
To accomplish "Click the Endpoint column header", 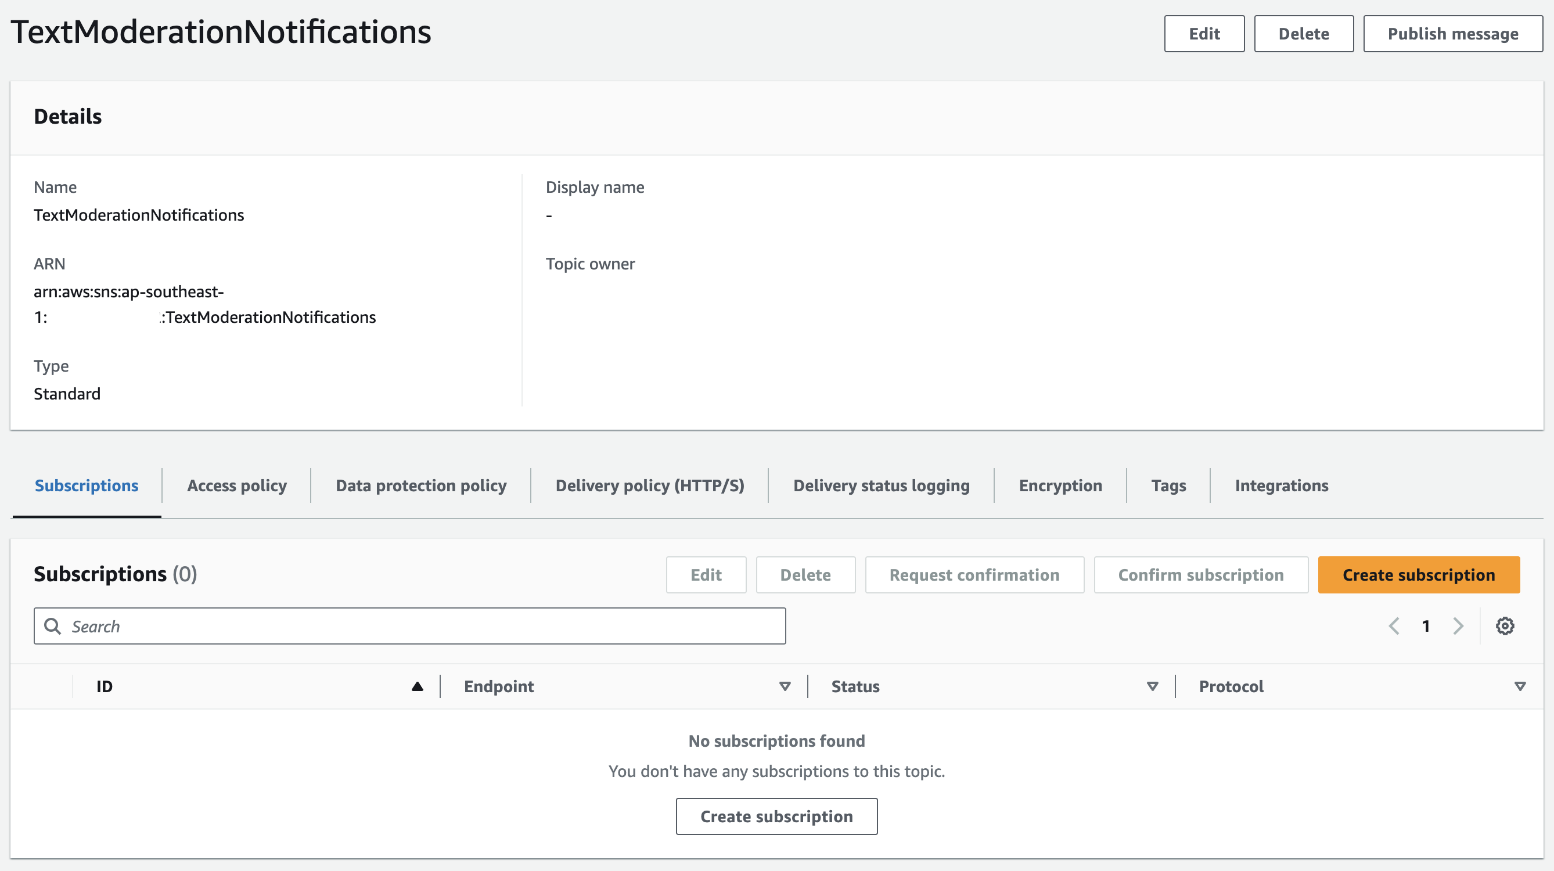I will [499, 686].
